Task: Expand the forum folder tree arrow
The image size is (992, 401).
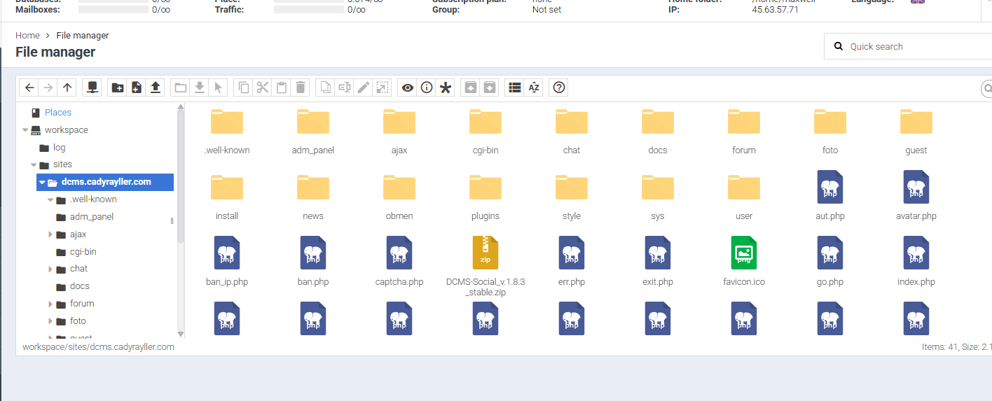Action: coord(50,304)
